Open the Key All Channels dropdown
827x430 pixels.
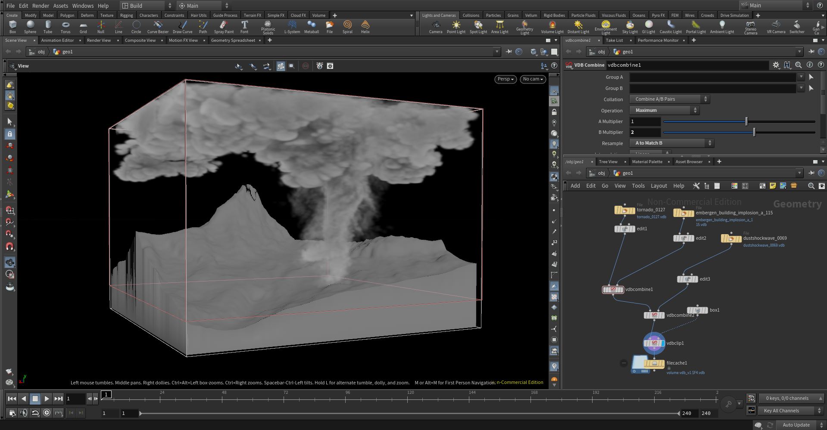pyautogui.click(x=792, y=411)
